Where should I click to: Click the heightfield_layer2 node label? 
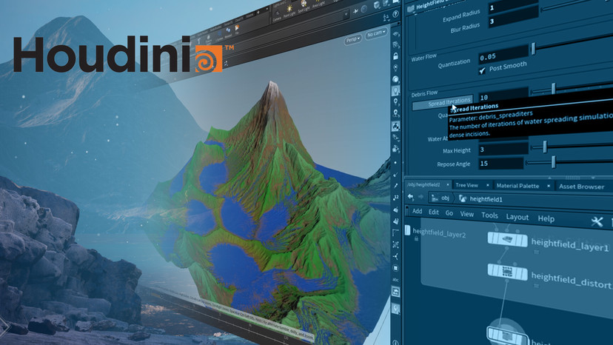pyautogui.click(x=439, y=233)
